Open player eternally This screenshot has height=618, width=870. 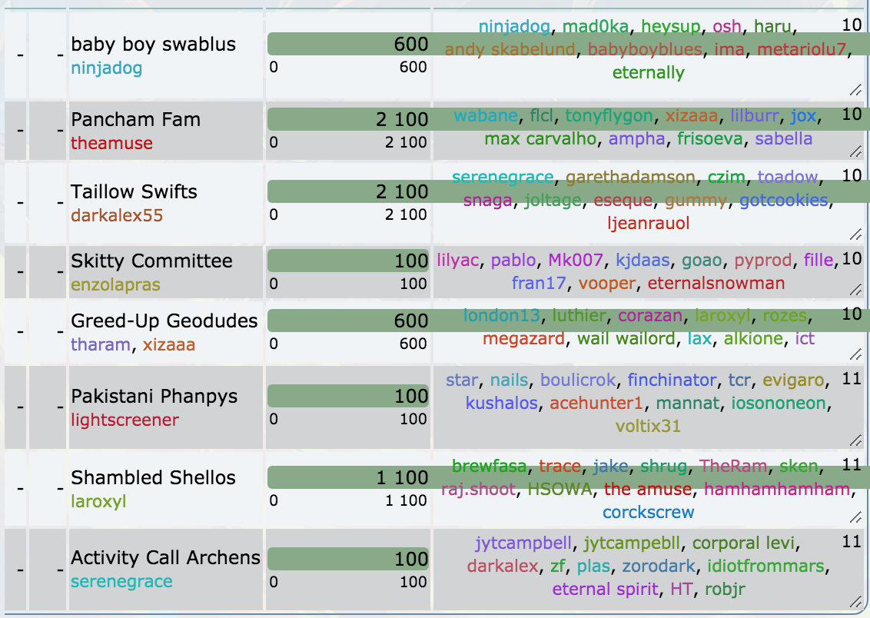pyautogui.click(x=648, y=73)
